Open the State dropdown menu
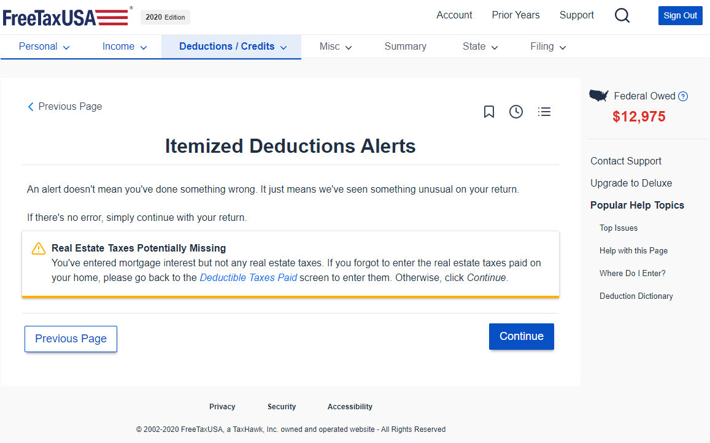 click(479, 46)
